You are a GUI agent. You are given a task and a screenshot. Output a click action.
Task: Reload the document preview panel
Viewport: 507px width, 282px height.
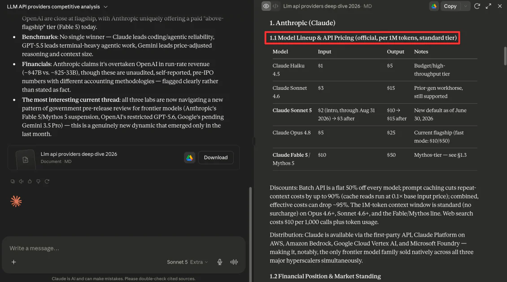(x=477, y=6)
